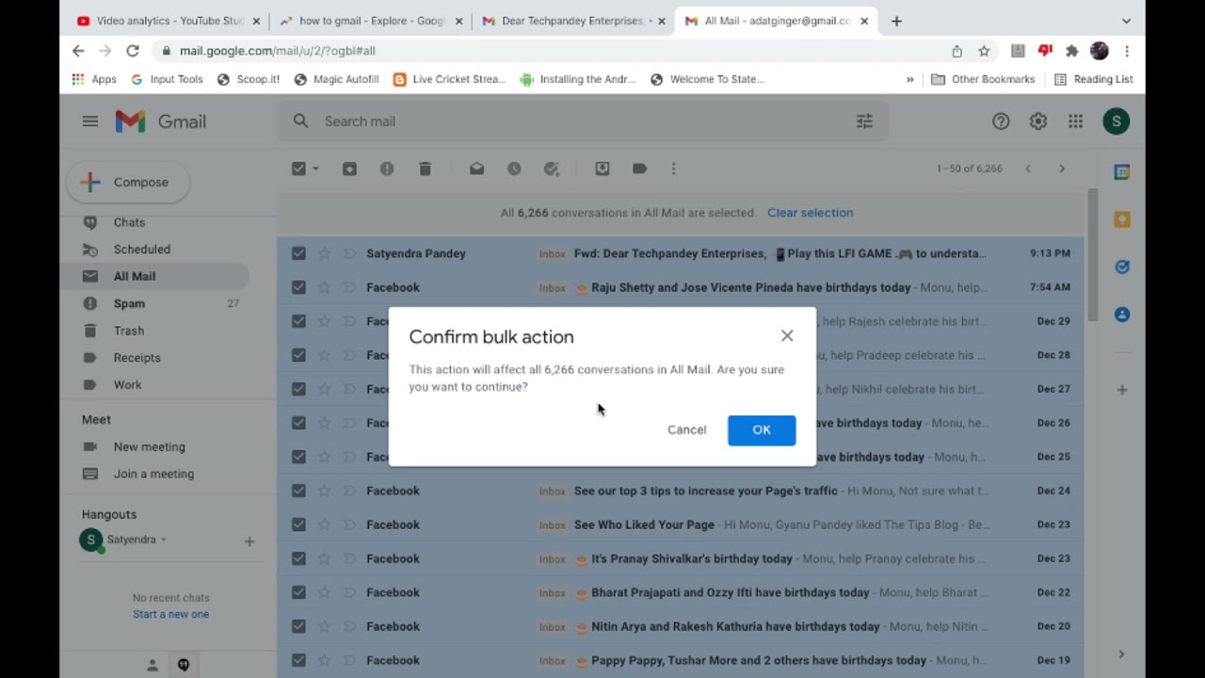The width and height of the screenshot is (1205, 678).
Task: Star the Raju Shetty birthdays email
Action: [324, 287]
